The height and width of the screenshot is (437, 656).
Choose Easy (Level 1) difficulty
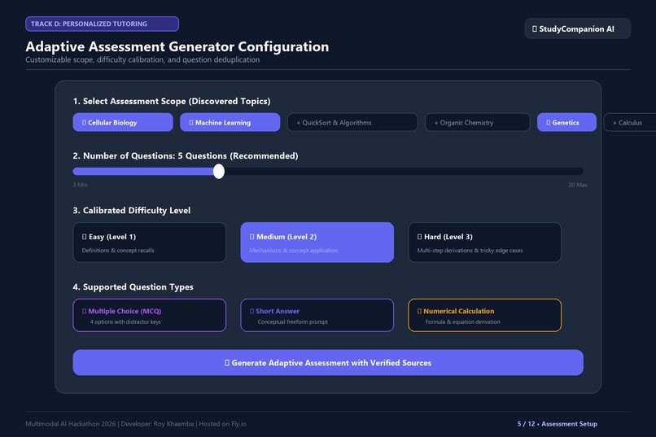click(x=150, y=243)
